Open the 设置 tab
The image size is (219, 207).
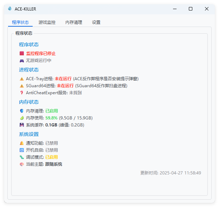(x=96, y=22)
